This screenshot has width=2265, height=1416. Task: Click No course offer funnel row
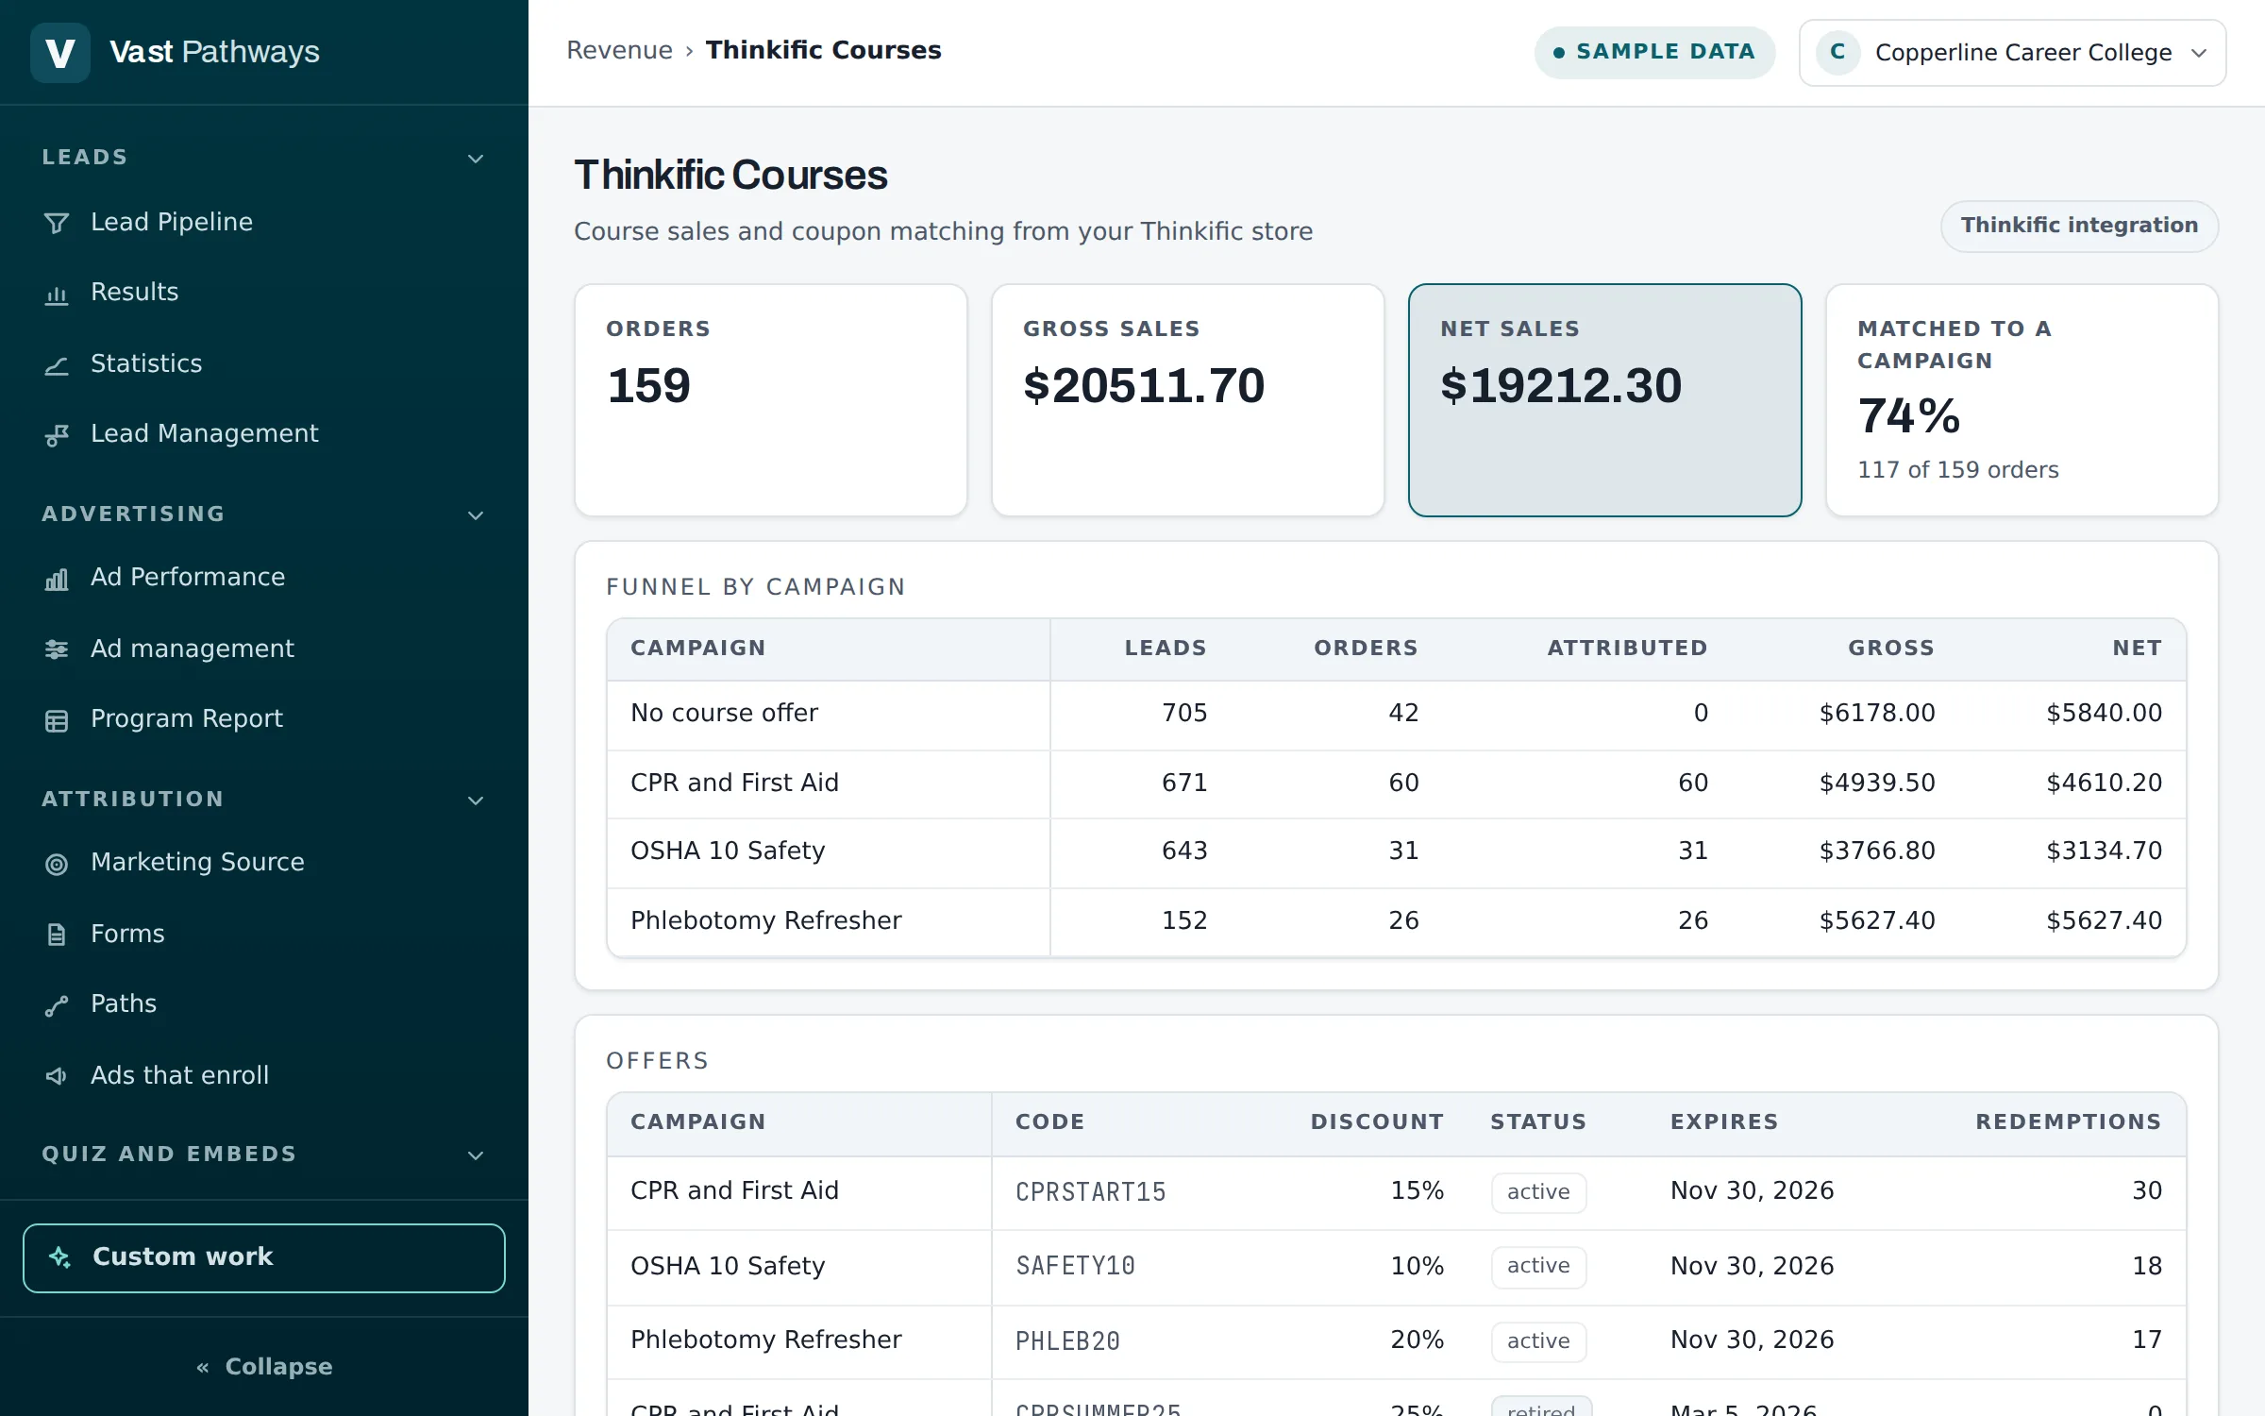click(x=1397, y=715)
